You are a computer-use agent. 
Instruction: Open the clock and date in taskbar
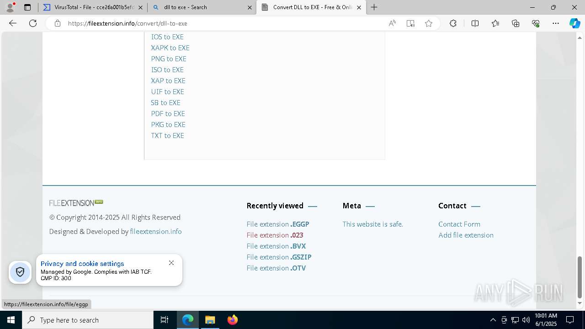coord(546,320)
